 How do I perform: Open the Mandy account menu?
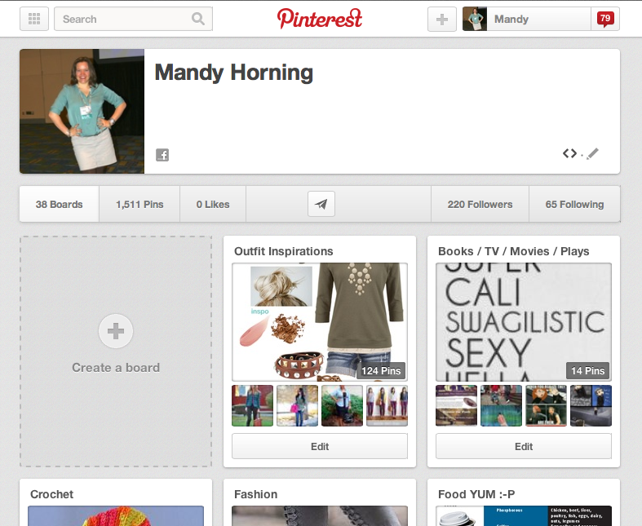[526, 19]
